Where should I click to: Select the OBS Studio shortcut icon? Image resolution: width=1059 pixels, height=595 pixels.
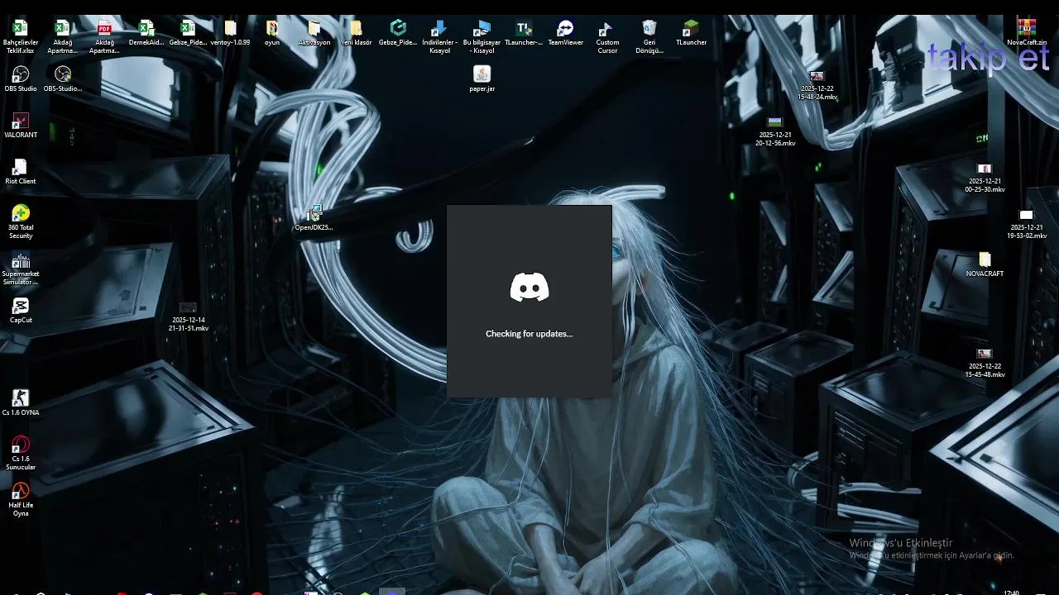click(21, 75)
